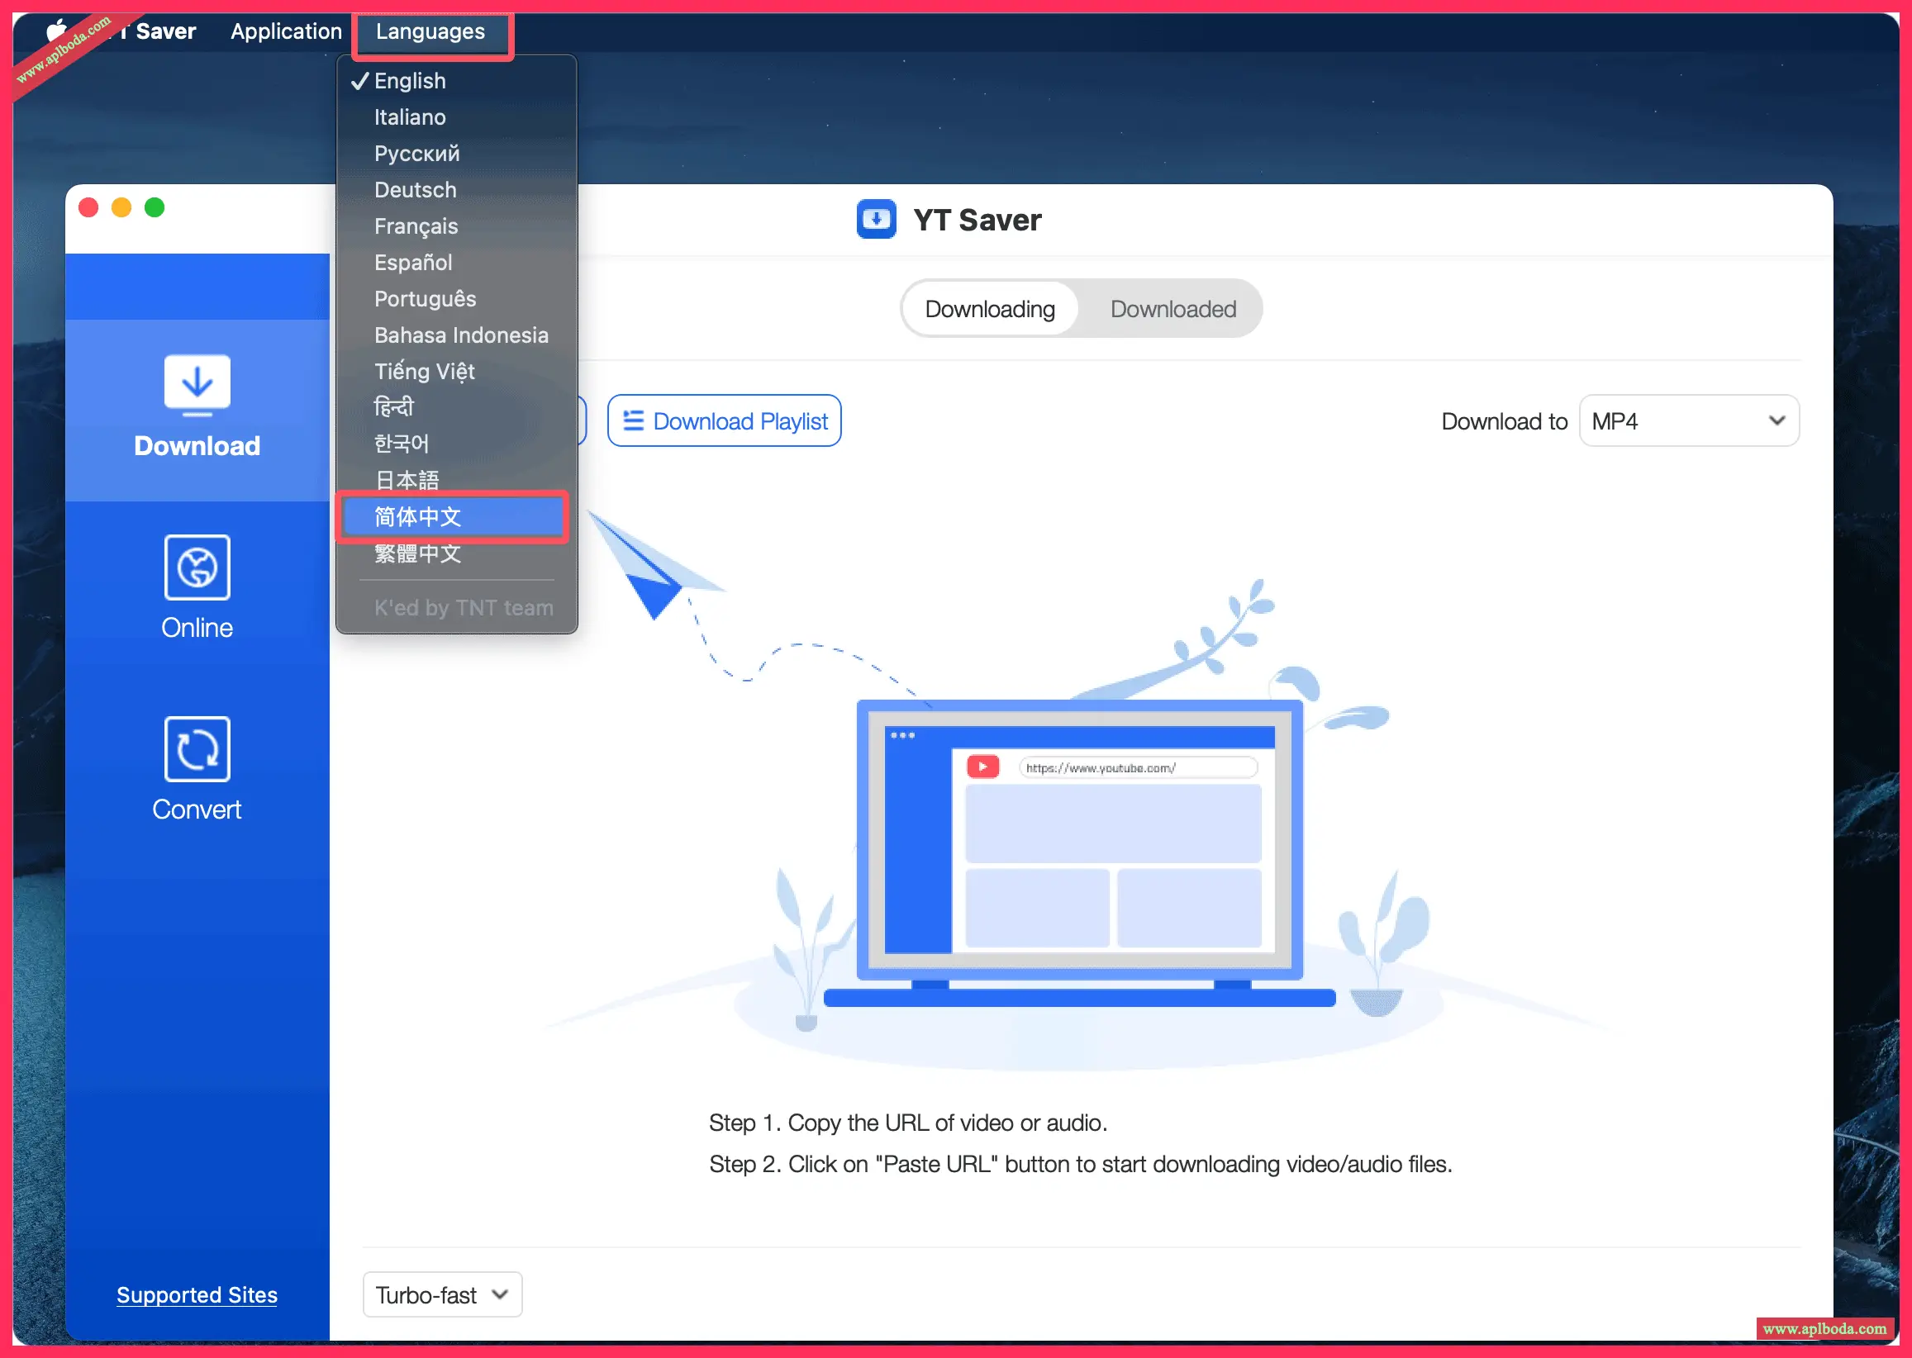1912x1358 pixels.
Task: Click the Download Playlist button
Action: tap(725, 420)
